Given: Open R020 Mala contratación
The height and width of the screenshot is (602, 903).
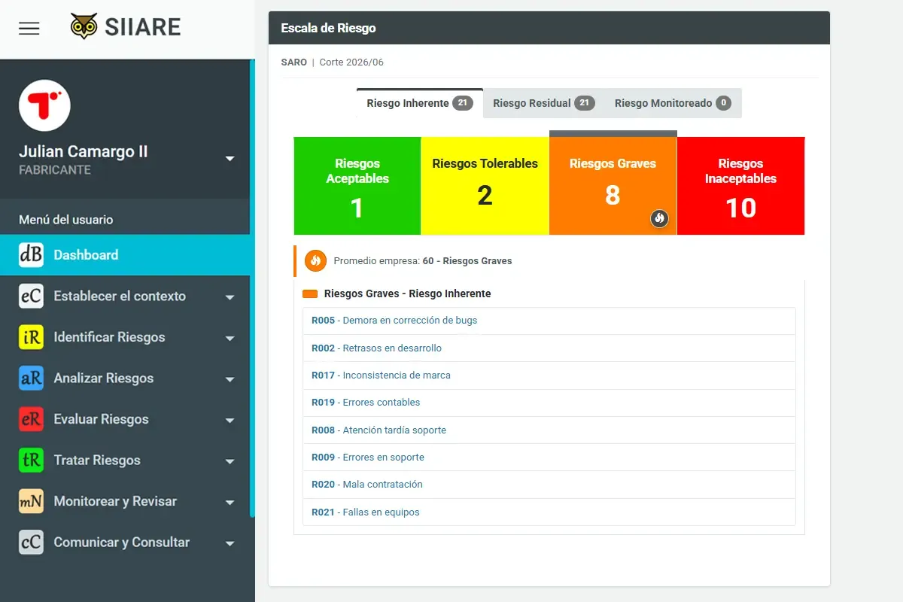Looking at the screenshot, I should click(549, 485).
